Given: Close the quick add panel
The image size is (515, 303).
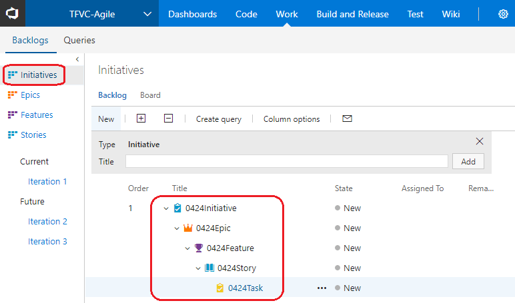Looking at the screenshot, I should pyautogui.click(x=479, y=141).
